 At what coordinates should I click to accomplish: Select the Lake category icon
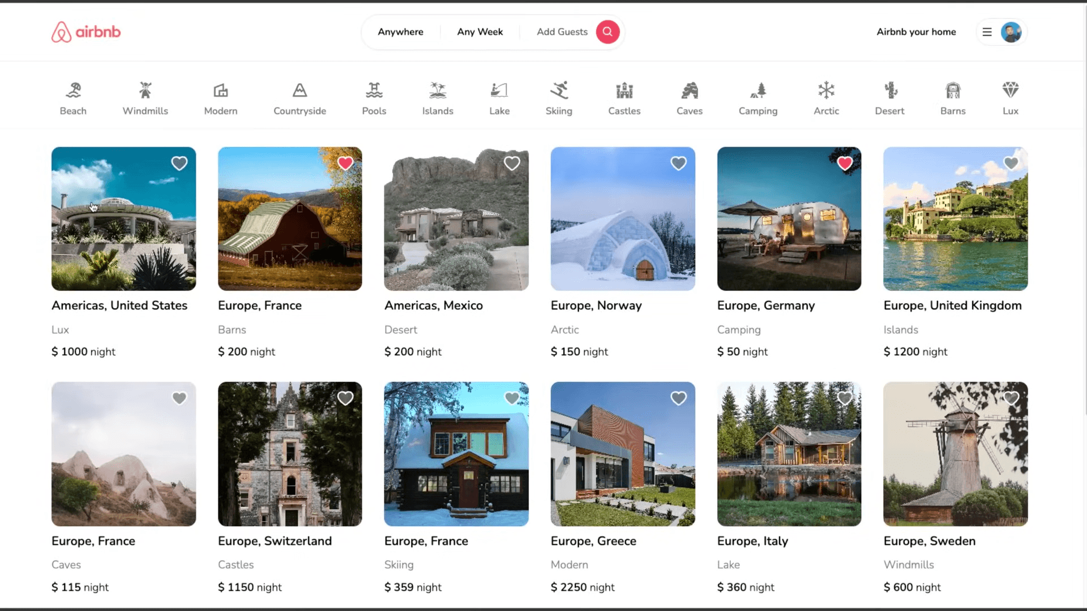point(499,91)
